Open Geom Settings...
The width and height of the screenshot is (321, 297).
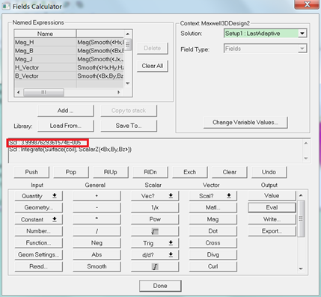coord(39,254)
